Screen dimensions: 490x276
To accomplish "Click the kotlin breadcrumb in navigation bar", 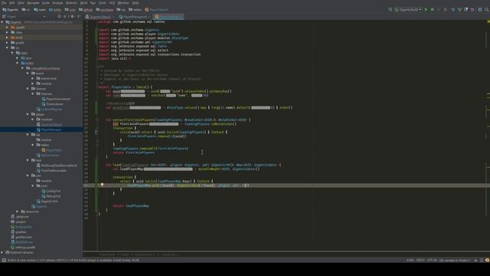I will coord(55,10).
